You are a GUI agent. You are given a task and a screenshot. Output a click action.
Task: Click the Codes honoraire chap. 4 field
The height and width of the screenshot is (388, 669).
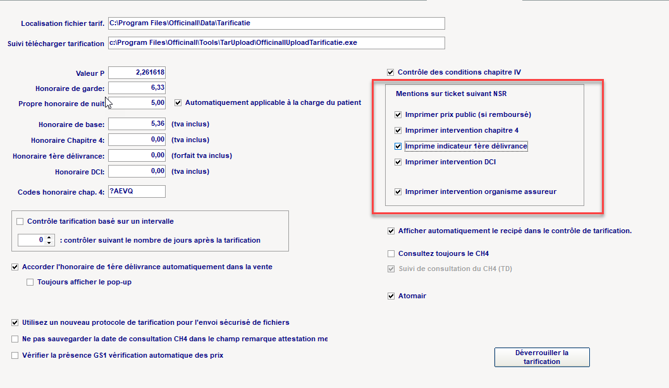coord(137,191)
